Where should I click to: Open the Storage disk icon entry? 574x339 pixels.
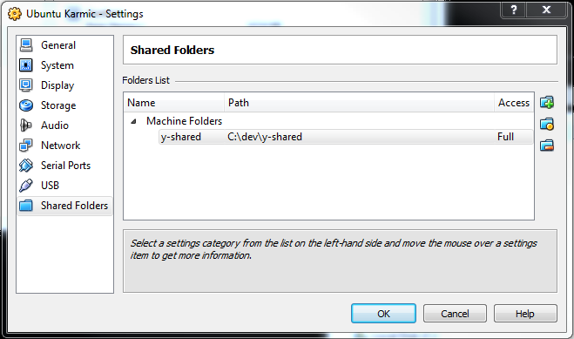[26, 105]
